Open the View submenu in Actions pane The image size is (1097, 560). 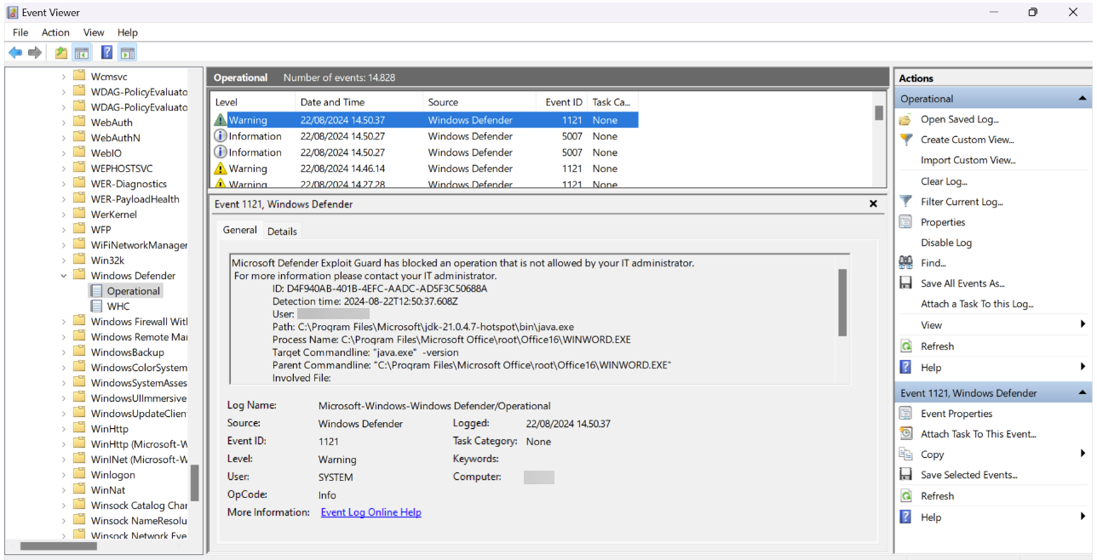pos(994,325)
